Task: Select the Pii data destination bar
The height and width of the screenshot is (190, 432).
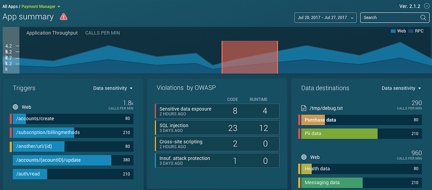Action: click(x=360, y=134)
